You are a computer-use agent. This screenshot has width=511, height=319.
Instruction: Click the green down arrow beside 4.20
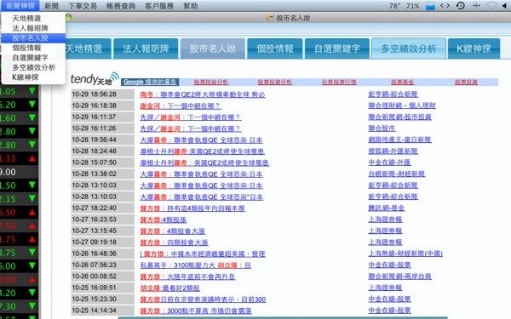(32, 293)
